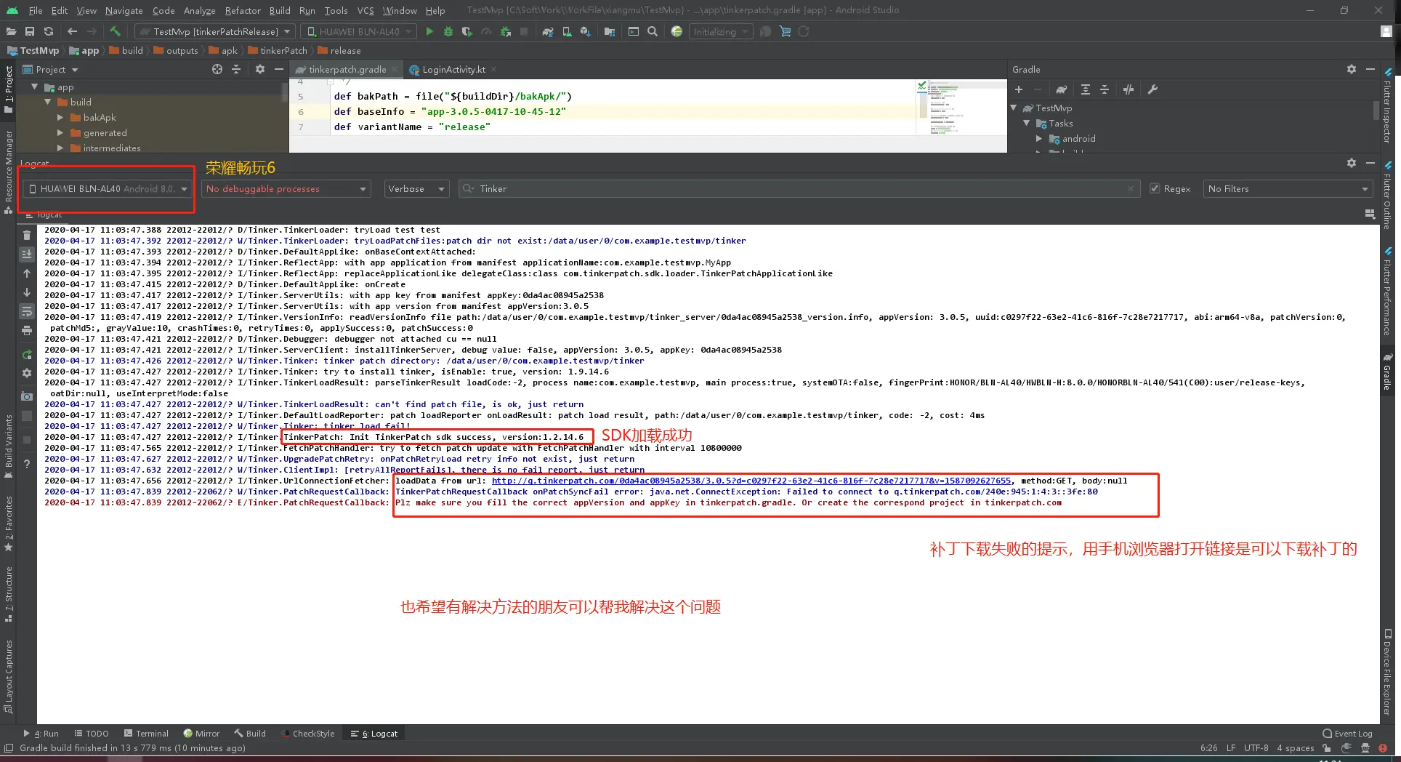
Task: Open the Device File Explorer side panel
Action: click(x=1387, y=672)
